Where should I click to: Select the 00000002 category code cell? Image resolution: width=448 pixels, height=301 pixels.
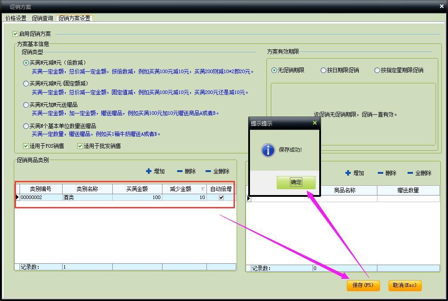click(41, 197)
